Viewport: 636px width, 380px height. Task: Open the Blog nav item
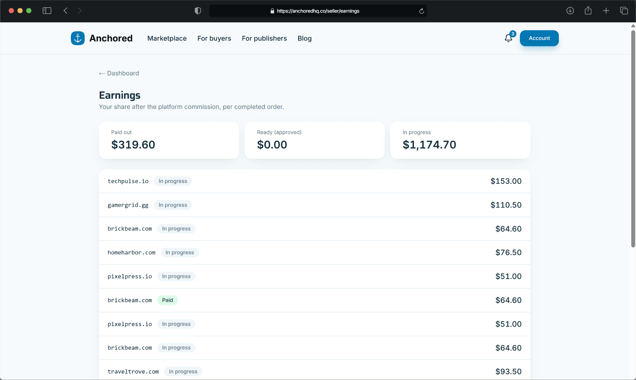(x=305, y=38)
